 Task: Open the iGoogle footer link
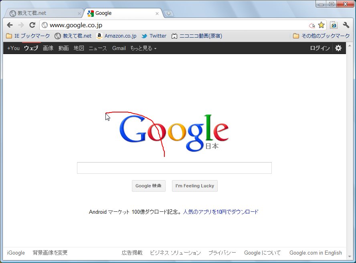click(x=16, y=253)
